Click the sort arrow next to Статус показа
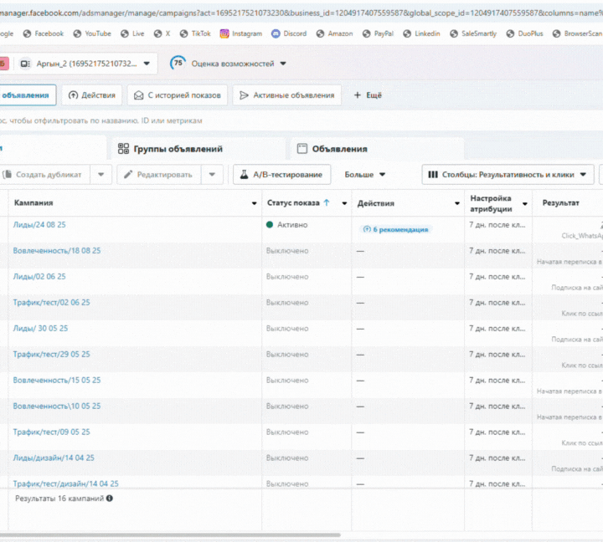Image resolution: width=603 pixels, height=542 pixels. (x=326, y=202)
